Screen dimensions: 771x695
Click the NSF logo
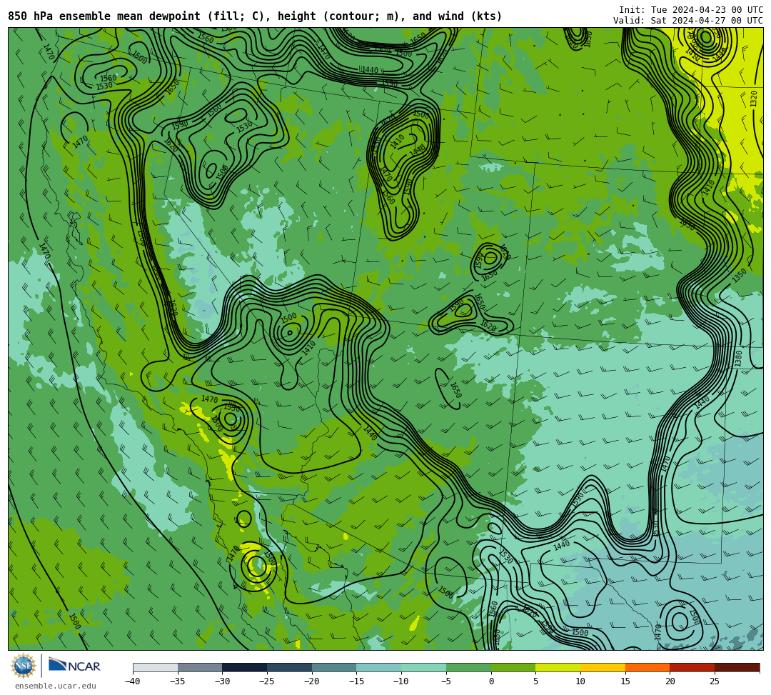pos(23,666)
